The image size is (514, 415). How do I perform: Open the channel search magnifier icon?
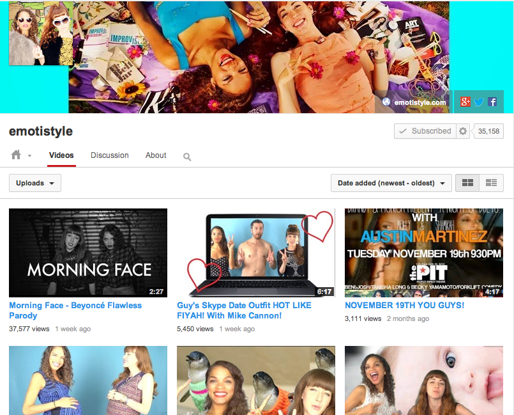[187, 157]
